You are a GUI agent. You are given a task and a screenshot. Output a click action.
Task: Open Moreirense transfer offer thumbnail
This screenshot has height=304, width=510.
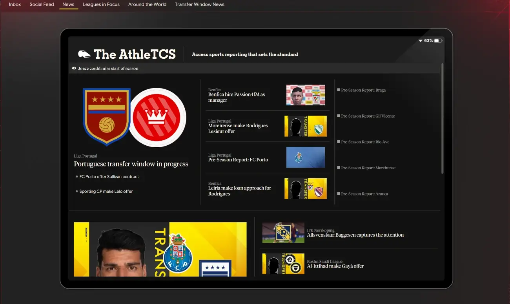pyautogui.click(x=306, y=126)
